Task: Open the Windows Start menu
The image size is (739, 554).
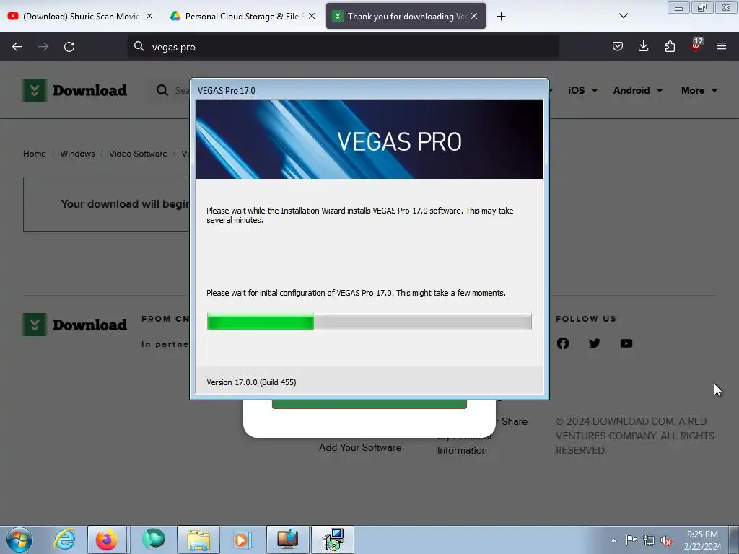Action: [x=19, y=540]
